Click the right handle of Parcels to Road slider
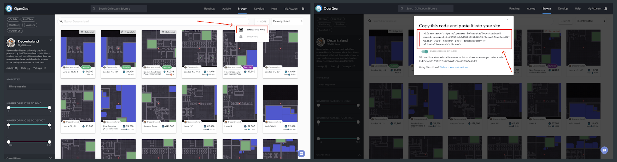This screenshot has width=617, height=162. coord(49,107)
